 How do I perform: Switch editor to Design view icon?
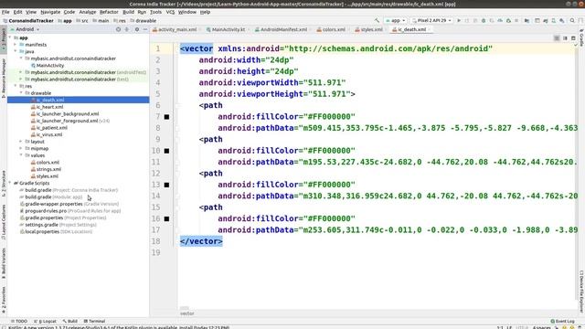(x=573, y=38)
